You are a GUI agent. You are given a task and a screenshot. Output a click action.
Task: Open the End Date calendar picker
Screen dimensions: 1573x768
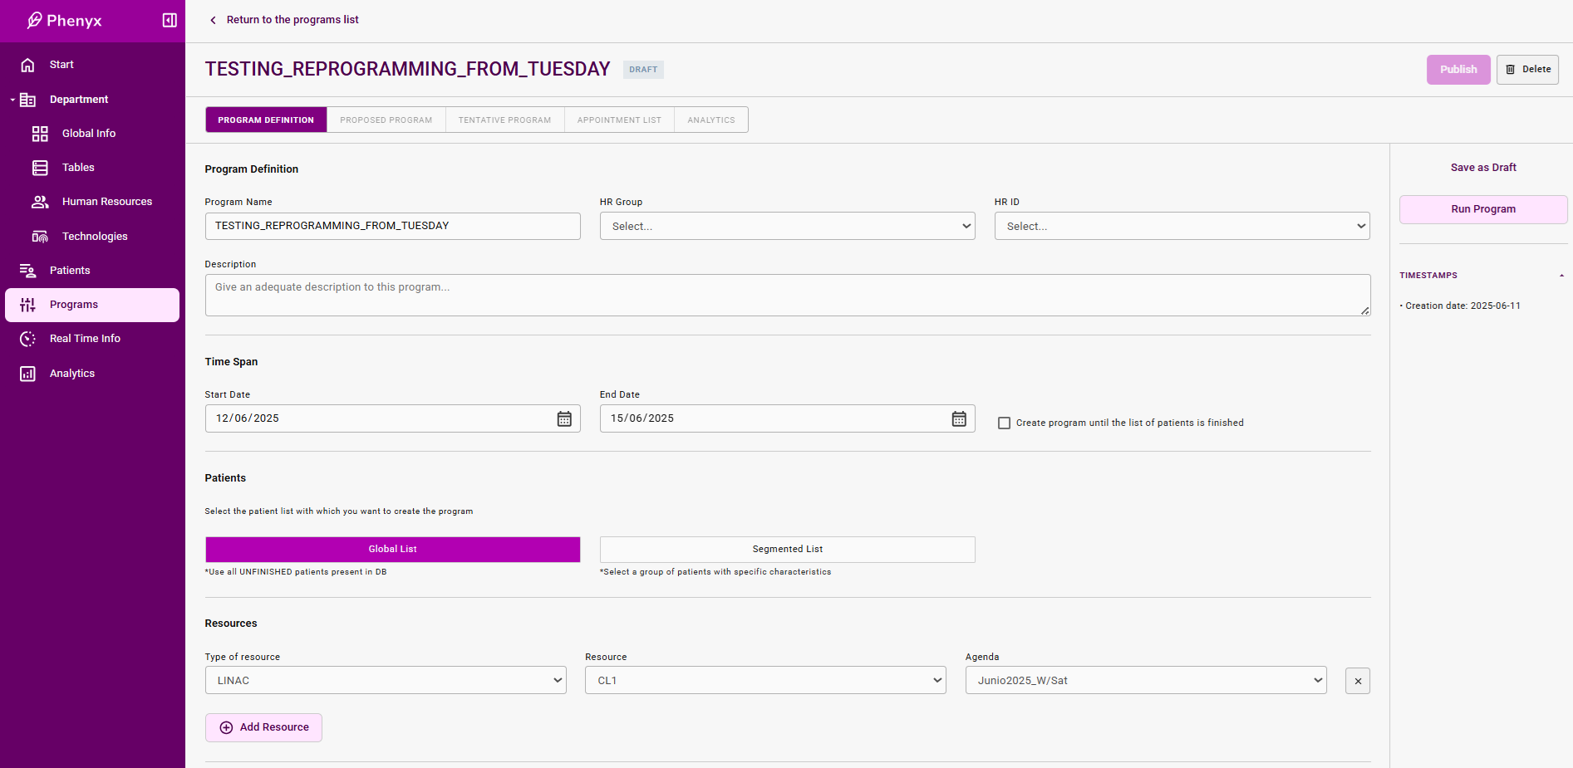click(959, 418)
